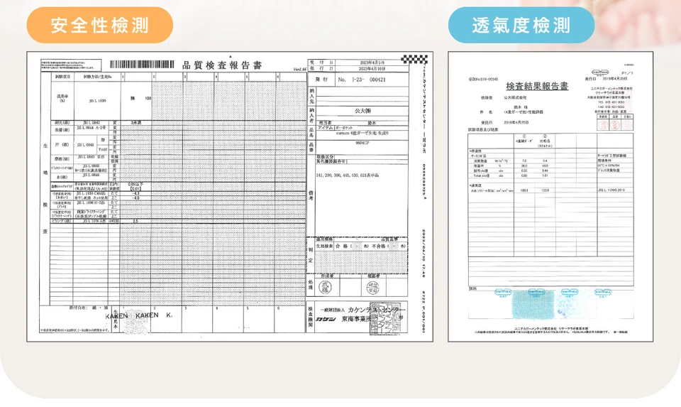This screenshot has height=407, width=681.
Task: Click the 品質検査報告書 title heading
Action: [222, 65]
